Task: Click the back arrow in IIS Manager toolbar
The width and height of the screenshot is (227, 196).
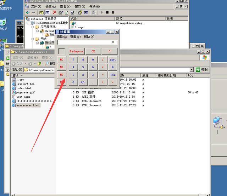Action: [x=28, y=12]
